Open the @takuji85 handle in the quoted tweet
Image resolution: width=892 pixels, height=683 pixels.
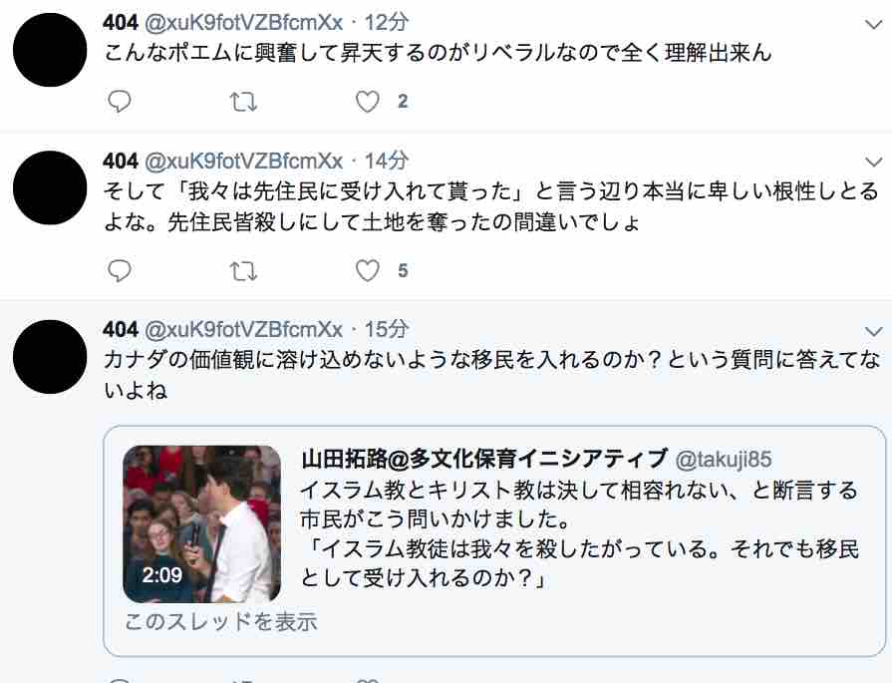724,459
